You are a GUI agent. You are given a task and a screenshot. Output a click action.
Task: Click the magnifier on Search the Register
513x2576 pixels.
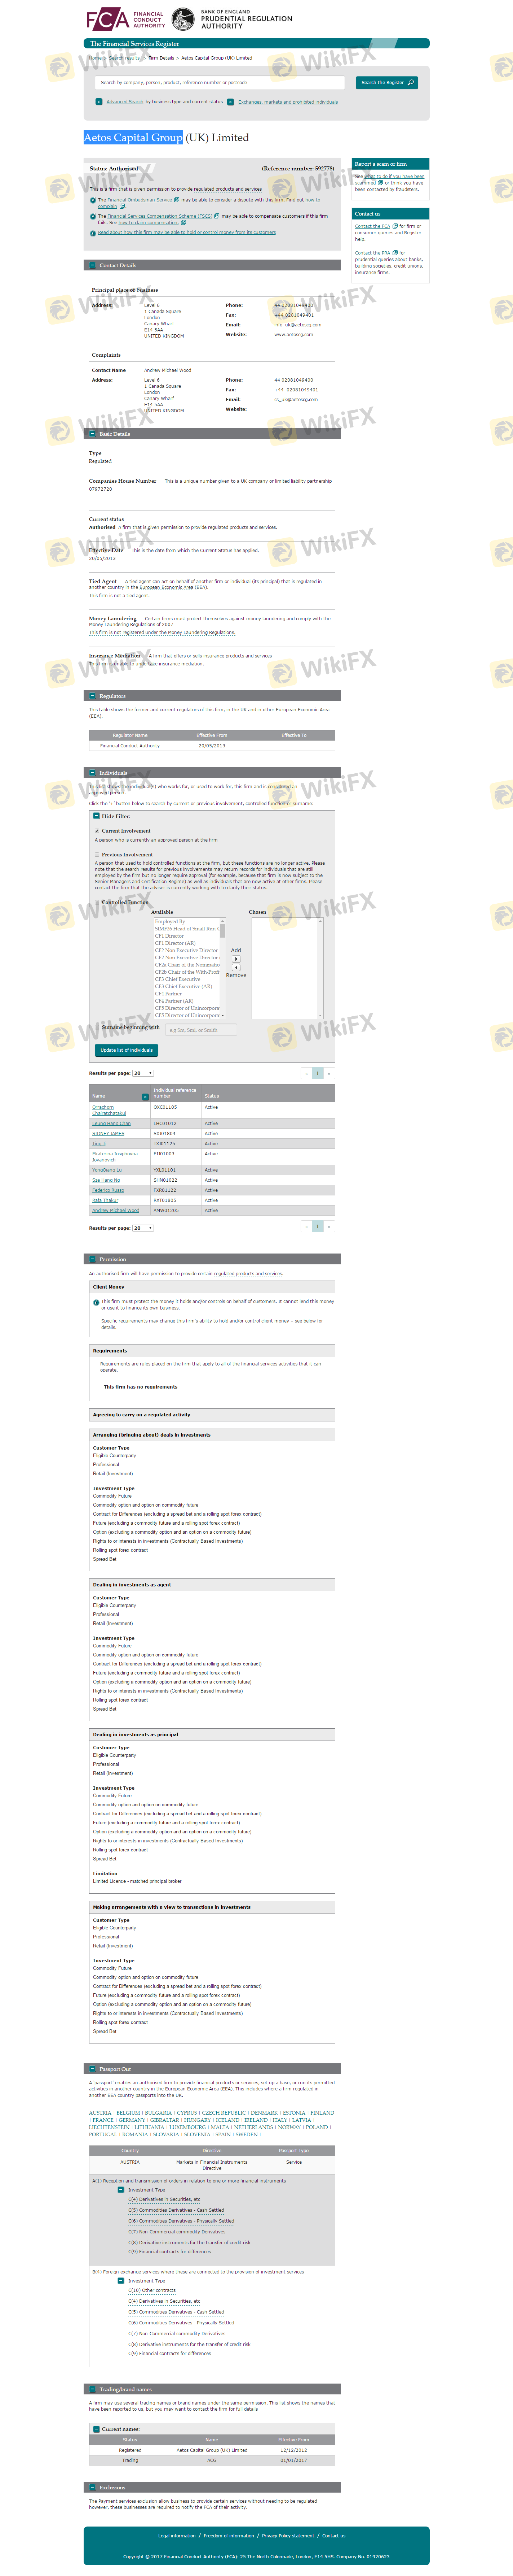pyautogui.click(x=410, y=83)
